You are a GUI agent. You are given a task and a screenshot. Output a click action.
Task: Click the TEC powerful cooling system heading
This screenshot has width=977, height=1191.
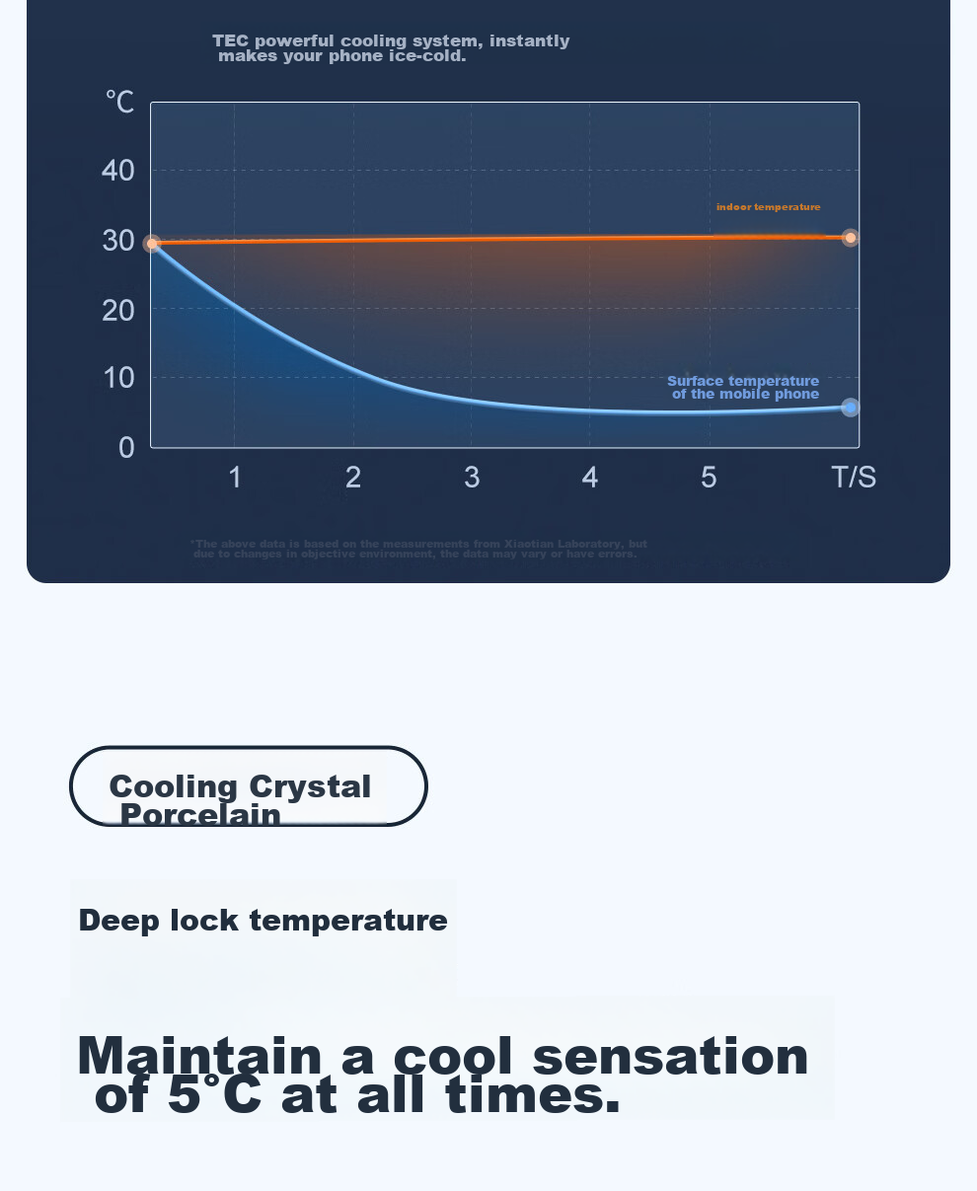click(391, 48)
